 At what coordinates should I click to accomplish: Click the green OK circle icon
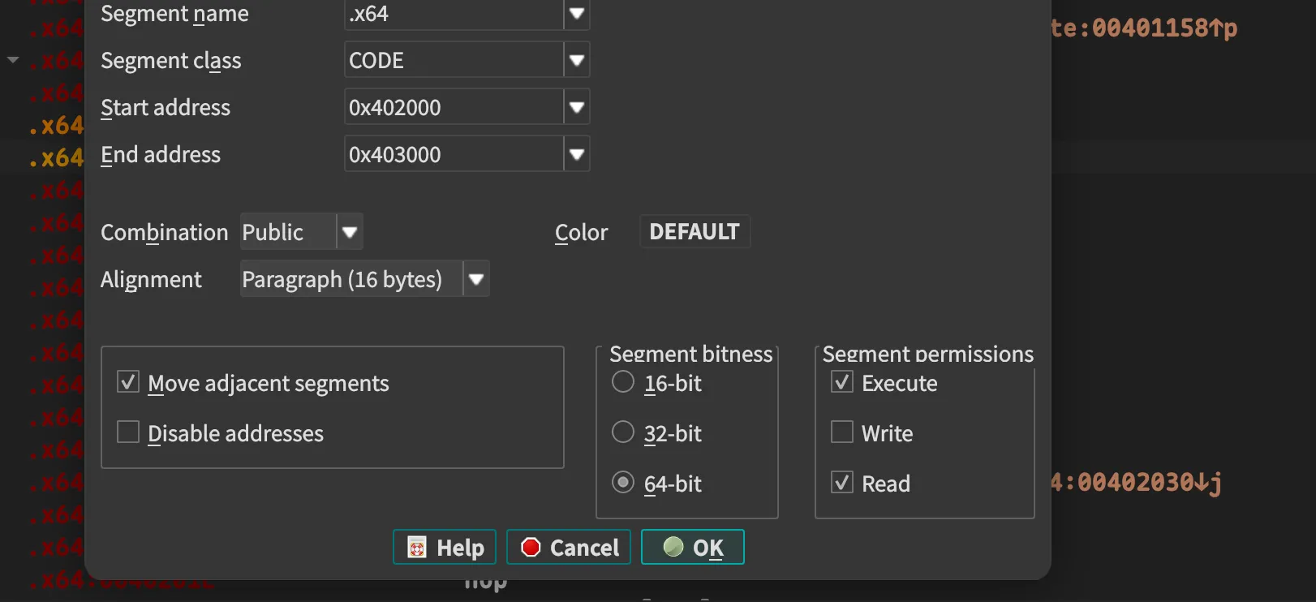click(673, 547)
